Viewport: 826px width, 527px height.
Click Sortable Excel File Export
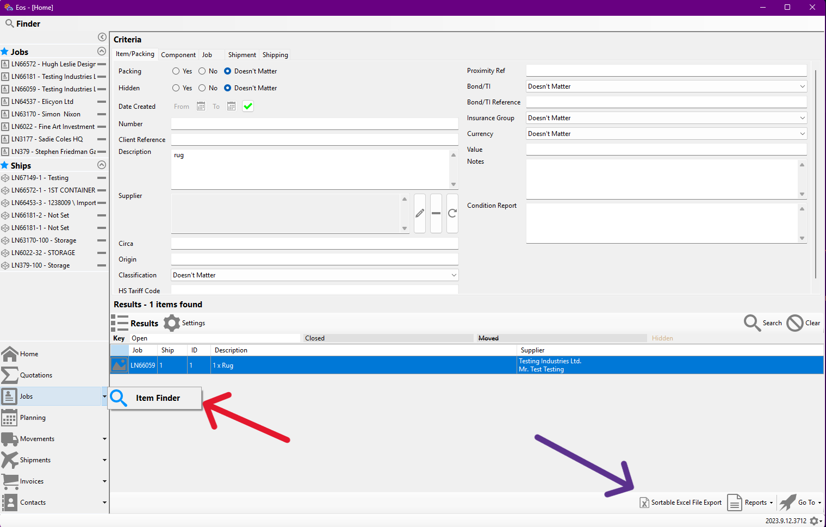click(681, 503)
